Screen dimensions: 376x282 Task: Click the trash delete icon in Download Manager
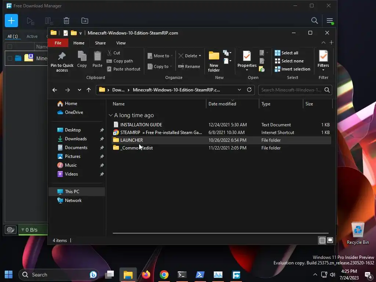coord(66,21)
